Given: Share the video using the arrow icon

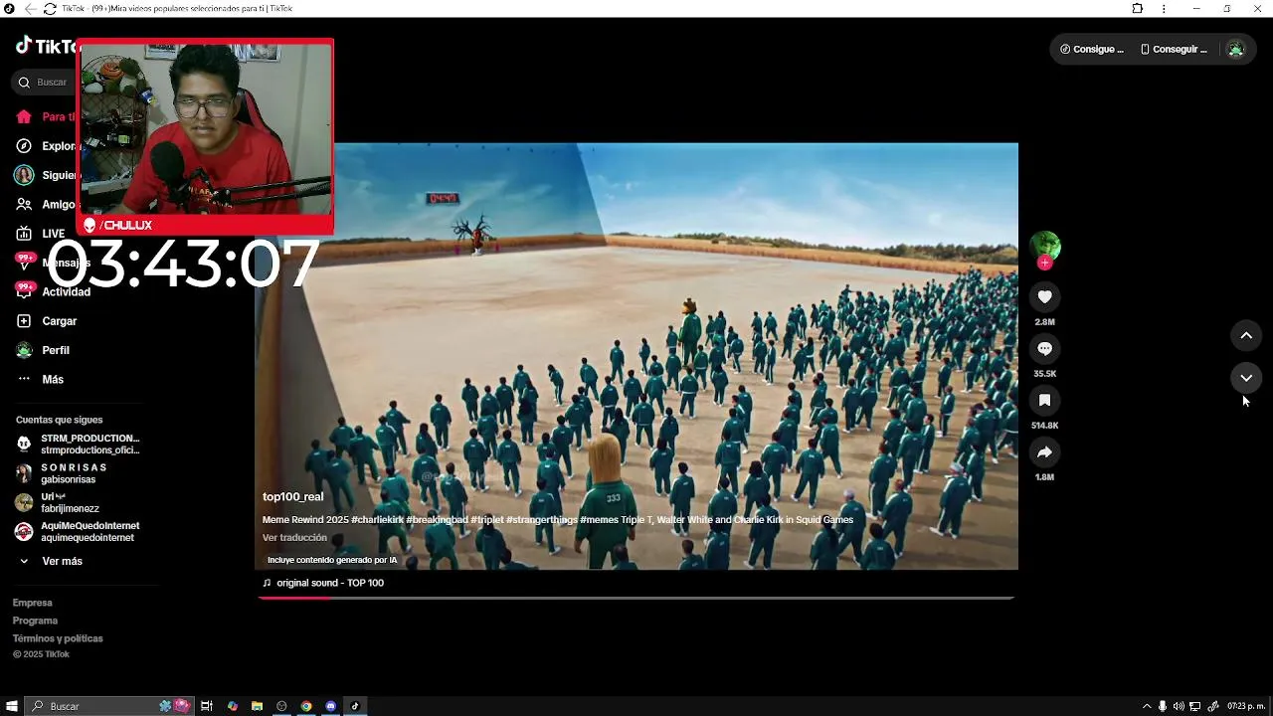Looking at the screenshot, I should coord(1044,452).
